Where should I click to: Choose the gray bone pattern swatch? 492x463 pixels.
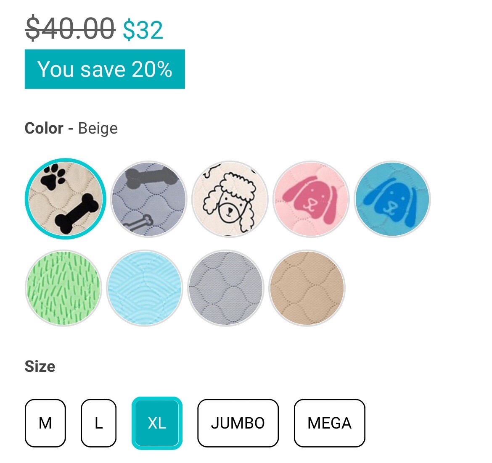[x=149, y=199]
